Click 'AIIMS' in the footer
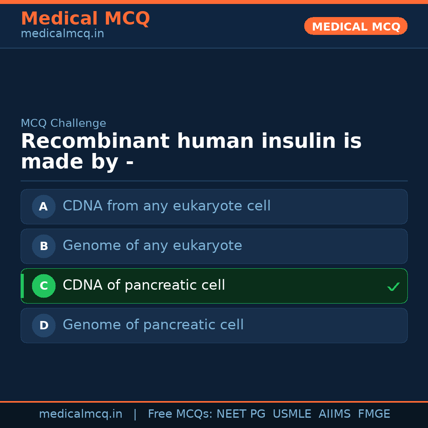 point(334,414)
